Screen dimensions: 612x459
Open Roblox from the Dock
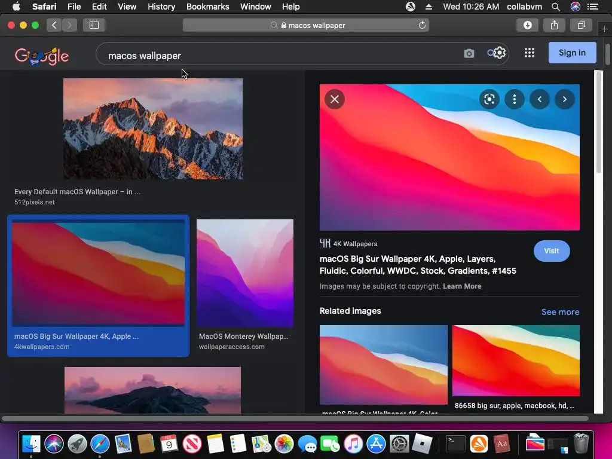click(423, 444)
